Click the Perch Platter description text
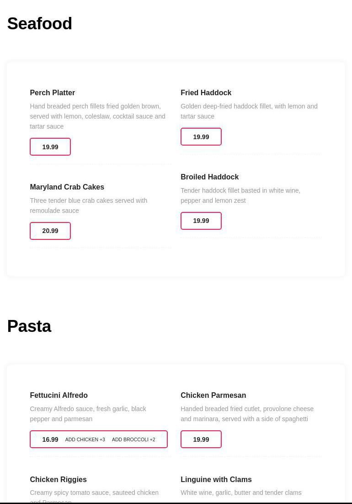The width and height of the screenshot is (352, 504). (x=97, y=116)
